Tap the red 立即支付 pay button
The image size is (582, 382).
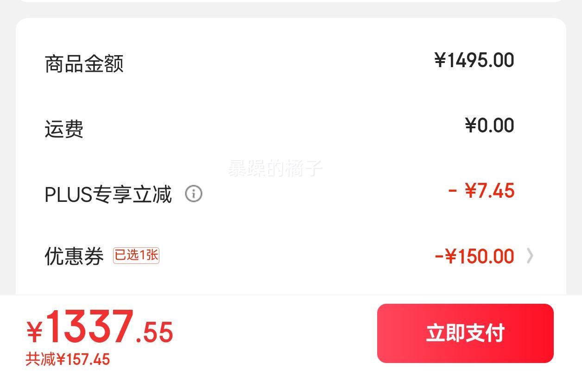465,333
